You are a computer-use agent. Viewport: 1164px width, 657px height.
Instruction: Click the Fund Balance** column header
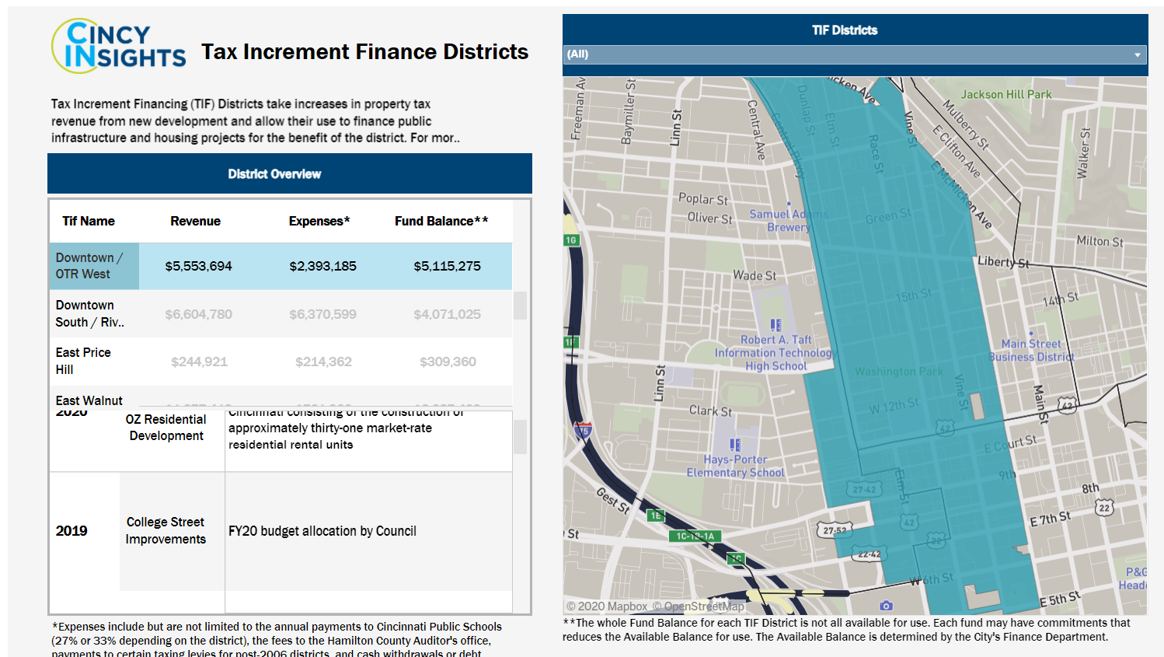441,222
